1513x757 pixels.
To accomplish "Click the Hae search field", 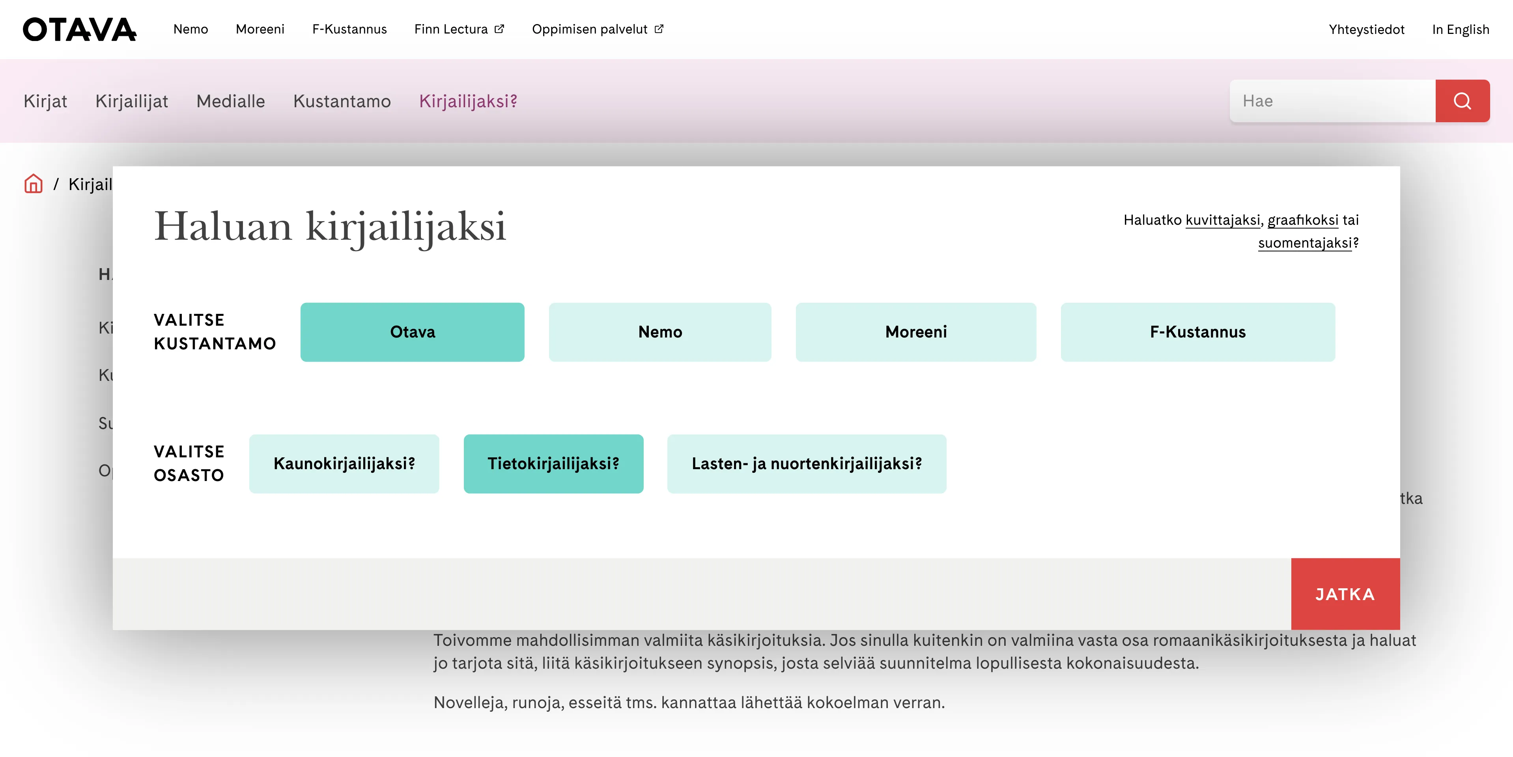I will 1332,101.
